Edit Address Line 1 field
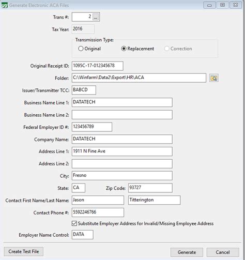Screen dimensions: 245x260 122,151
